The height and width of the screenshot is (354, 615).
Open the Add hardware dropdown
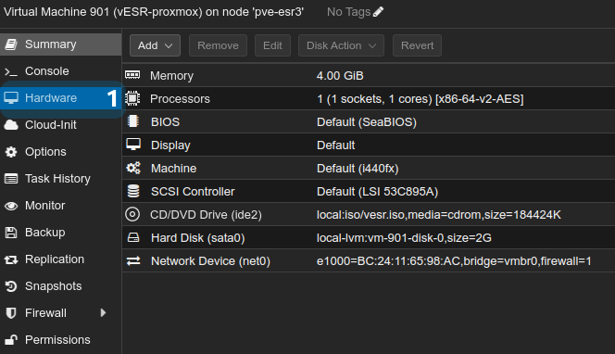(155, 45)
